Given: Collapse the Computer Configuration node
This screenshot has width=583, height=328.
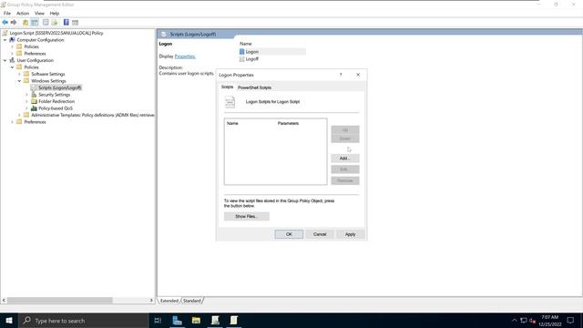Looking at the screenshot, I should 5,40.
